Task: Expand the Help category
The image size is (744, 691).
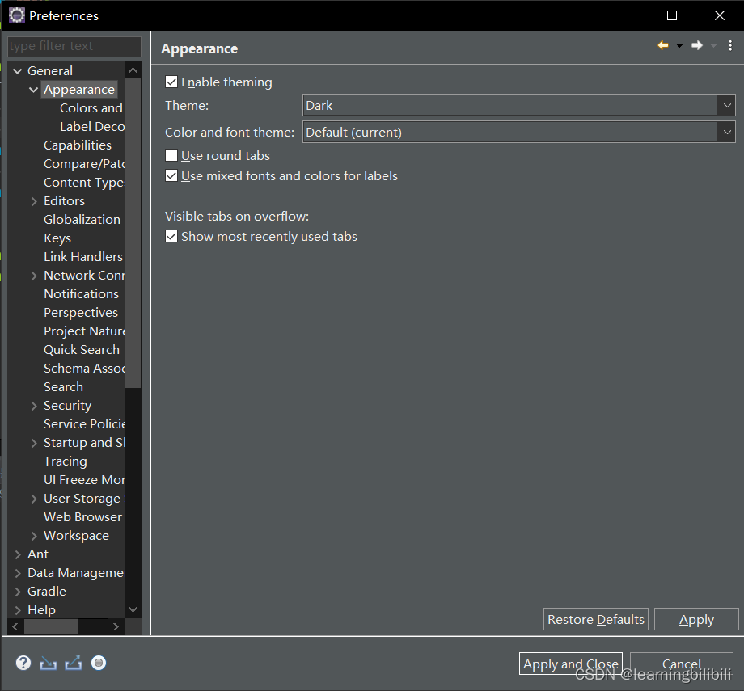Action: click(x=18, y=610)
